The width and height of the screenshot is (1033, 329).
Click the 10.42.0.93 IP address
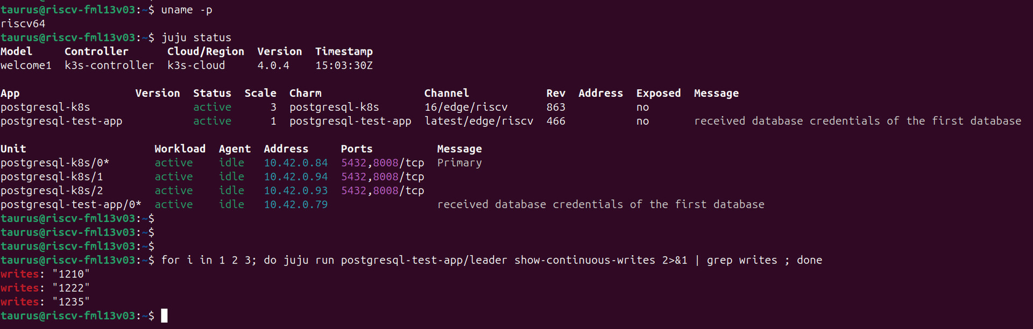pyautogui.click(x=295, y=191)
